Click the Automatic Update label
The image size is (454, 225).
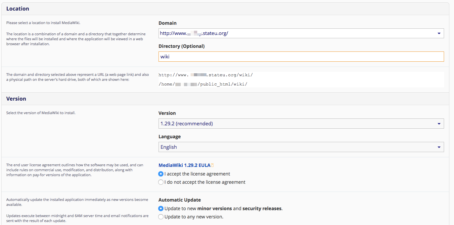(180, 200)
